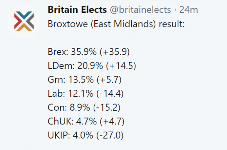Image resolution: width=227 pixels, height=150 pixels.
Task: Click the (+35.9) change for Brex
Action: coord(115,52)
